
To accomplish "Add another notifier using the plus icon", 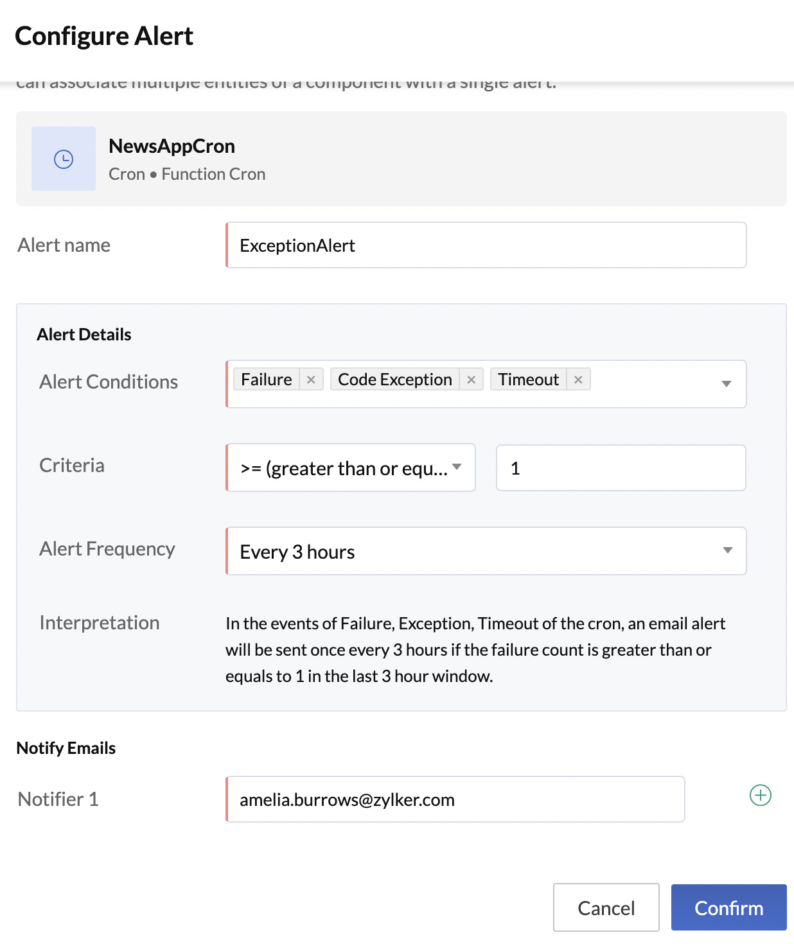I will 760,796.
